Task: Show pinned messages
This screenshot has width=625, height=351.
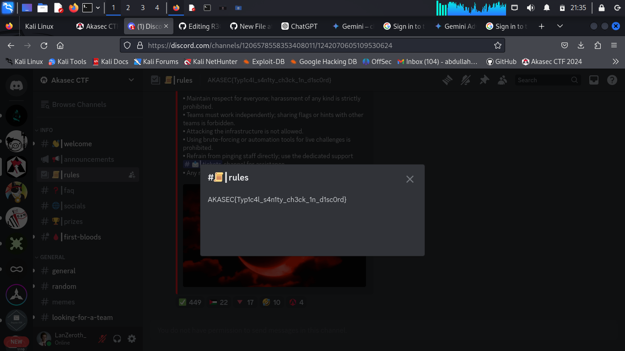Action: pos(484,80)
